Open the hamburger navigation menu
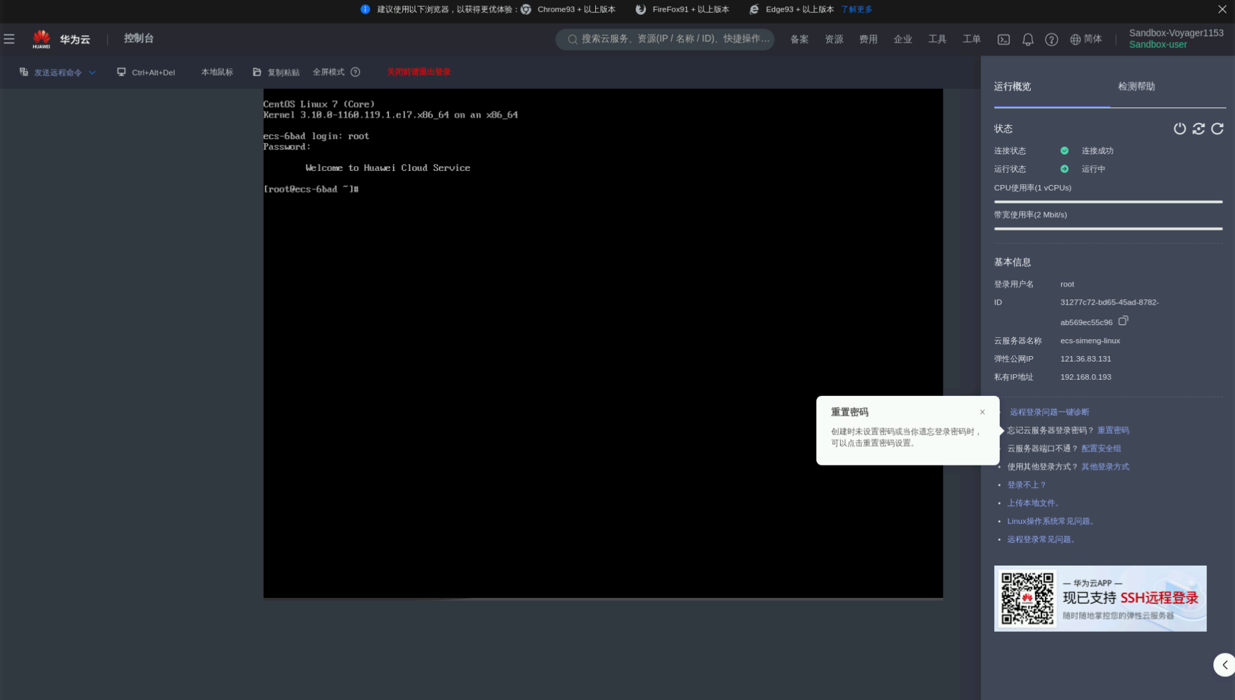Image resolution: width=1235 pixels, height=700 pixels. click(x=9, y=39)
